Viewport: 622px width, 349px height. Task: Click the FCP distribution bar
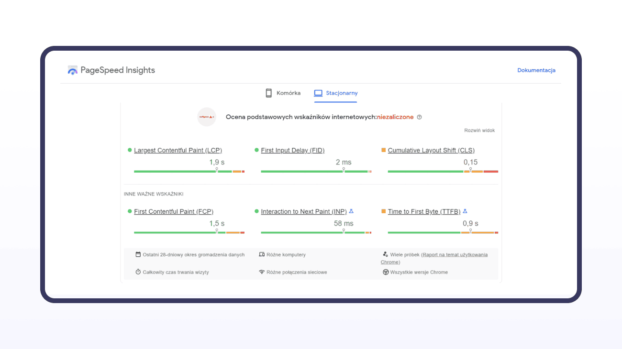coord(189,232)
